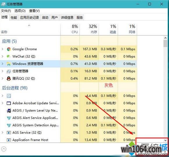This screenshot has height=157, width=169.
Task: Click the 任务管理器 process icon
Action: [x=9, y=71]
